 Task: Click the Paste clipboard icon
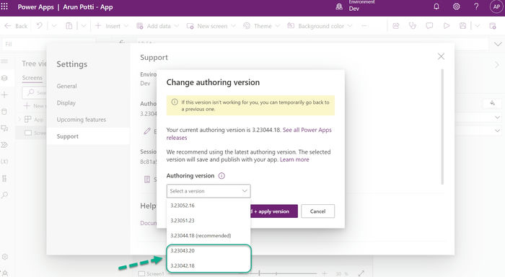click(69, 26)
